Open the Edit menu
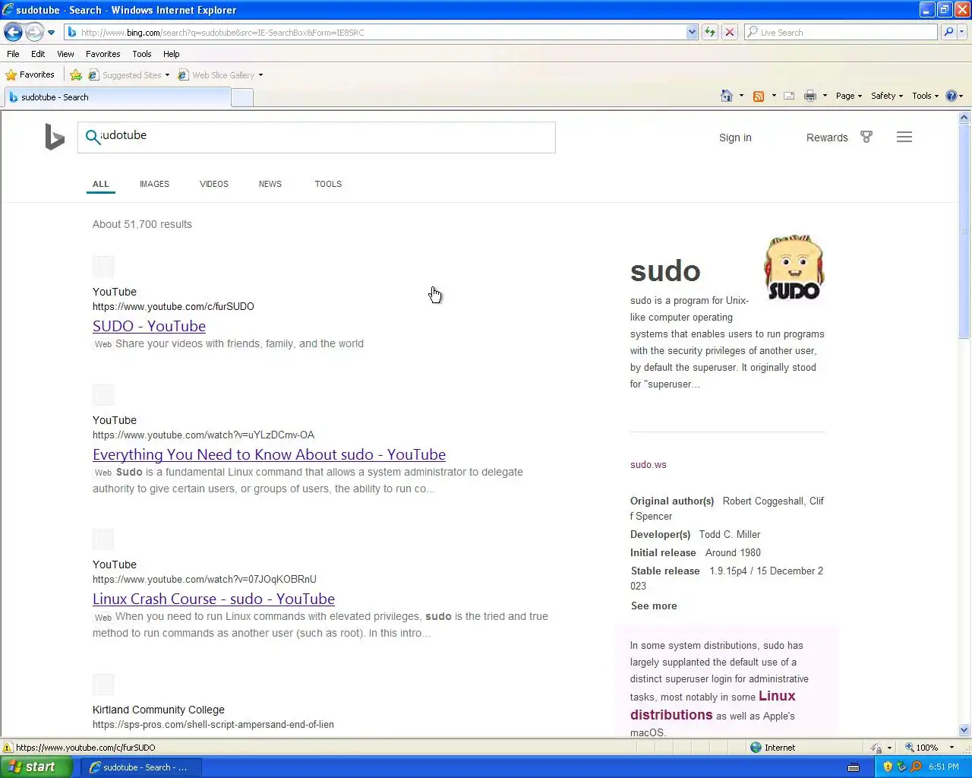The height and width of the screenshot is (778, 972). 38,54
